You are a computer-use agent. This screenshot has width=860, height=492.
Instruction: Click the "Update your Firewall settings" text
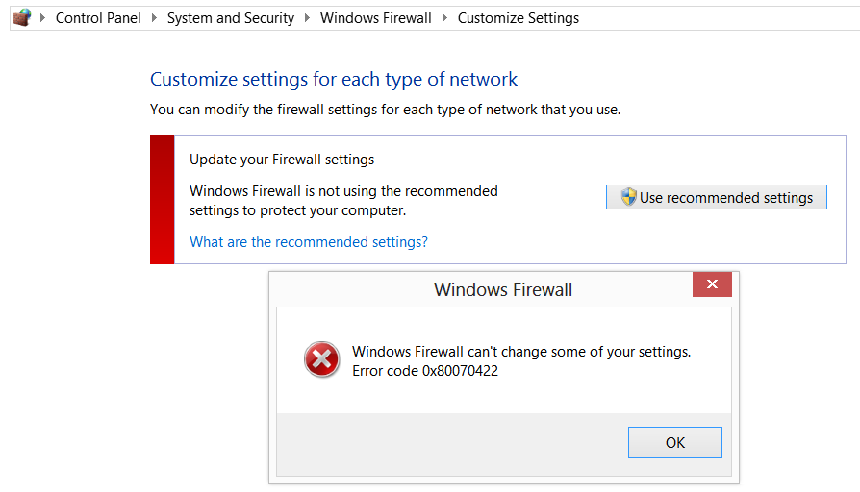coord(282,160)
